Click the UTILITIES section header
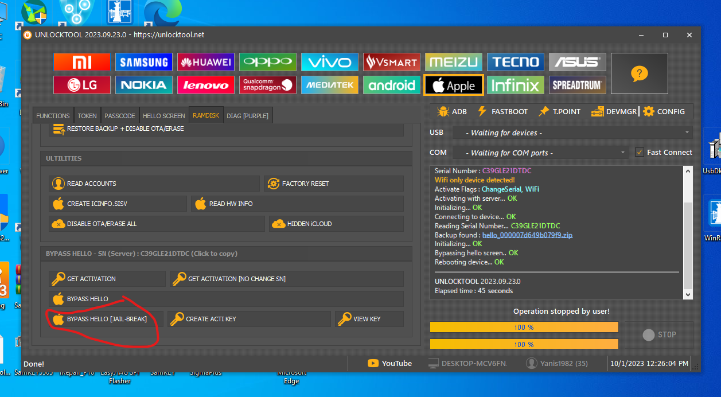 (226, 158)
